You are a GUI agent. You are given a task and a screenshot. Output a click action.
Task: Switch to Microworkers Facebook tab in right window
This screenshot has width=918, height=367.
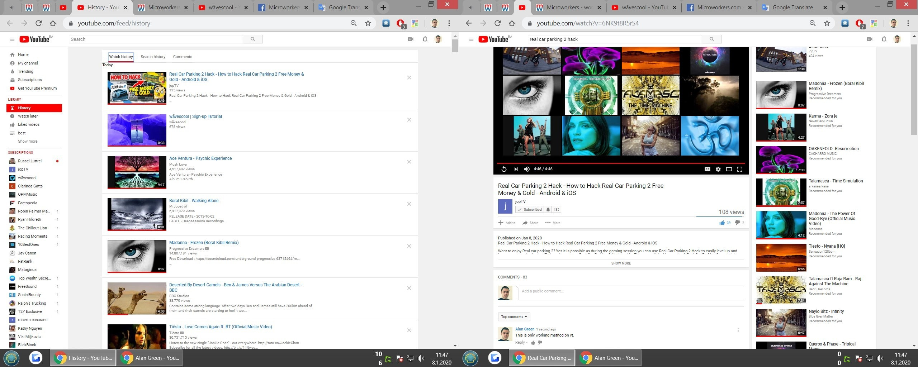(718, 8)
